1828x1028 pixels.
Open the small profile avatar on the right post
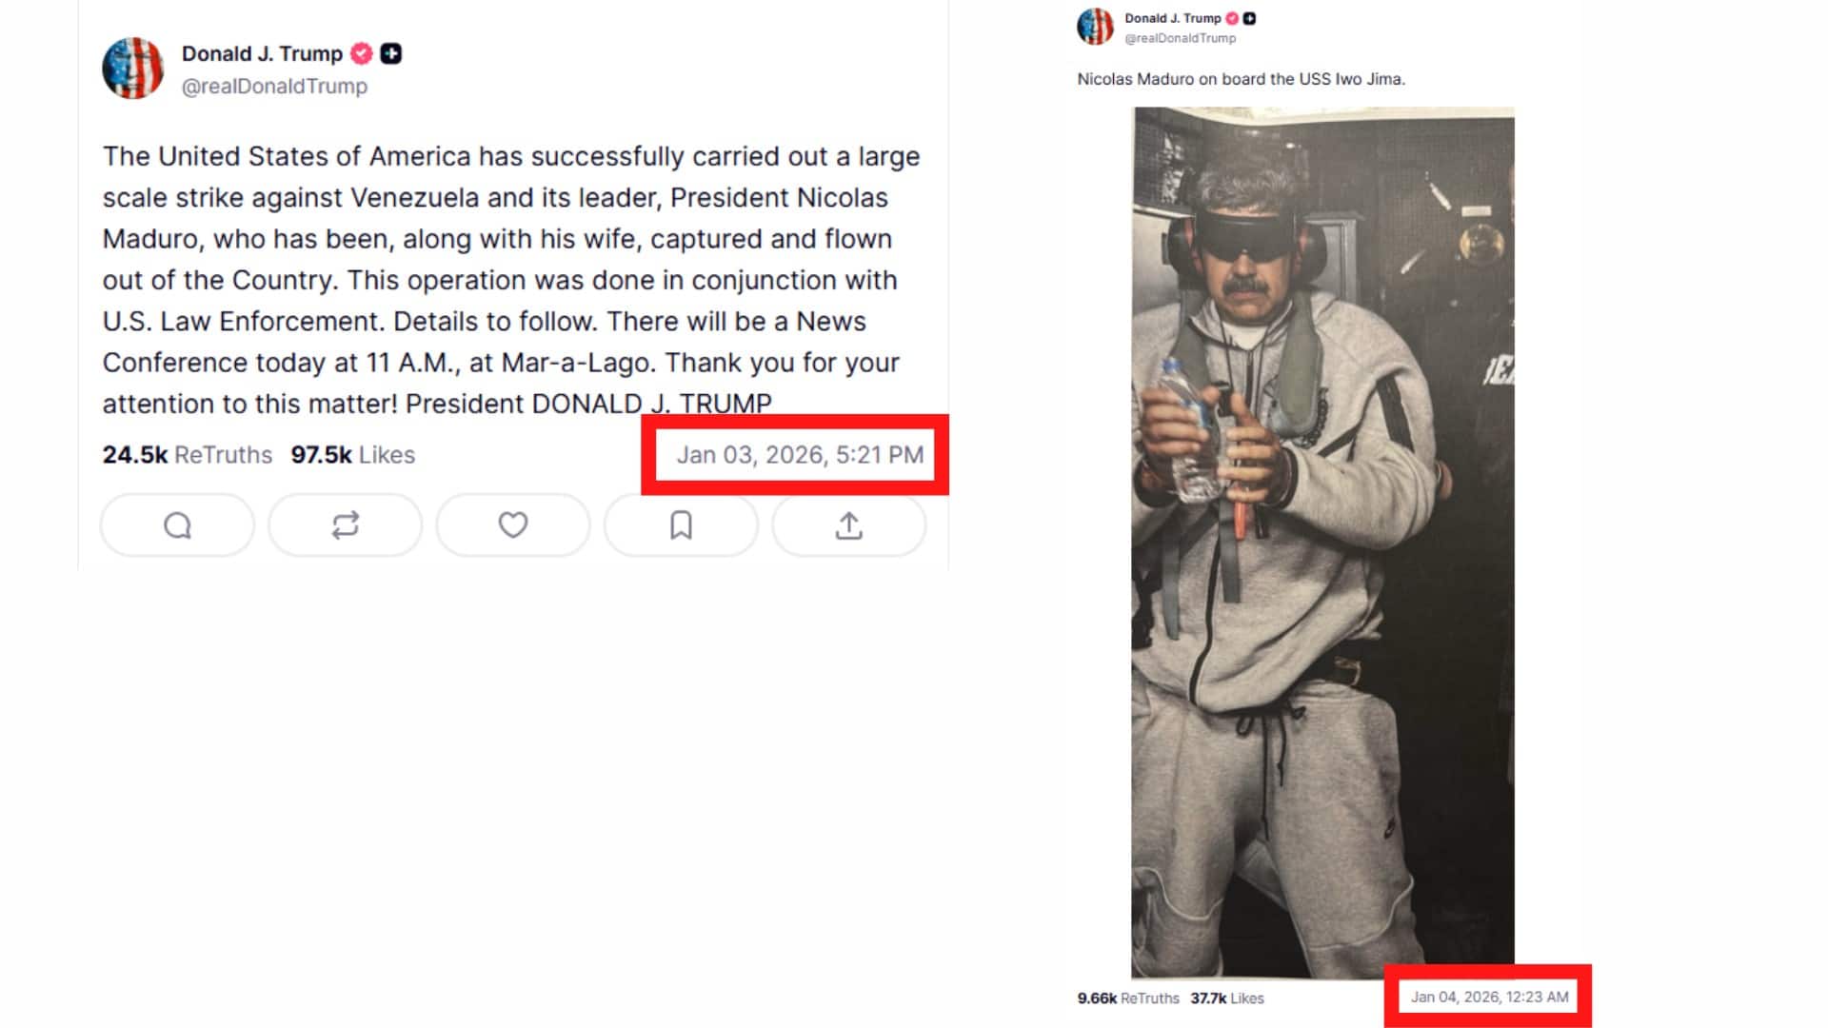click(1095, 27)
